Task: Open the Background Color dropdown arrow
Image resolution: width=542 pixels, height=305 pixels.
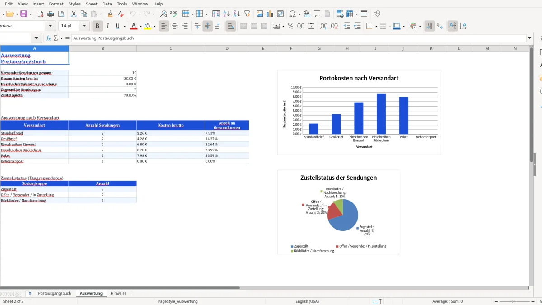Action: tap(154, 26)
